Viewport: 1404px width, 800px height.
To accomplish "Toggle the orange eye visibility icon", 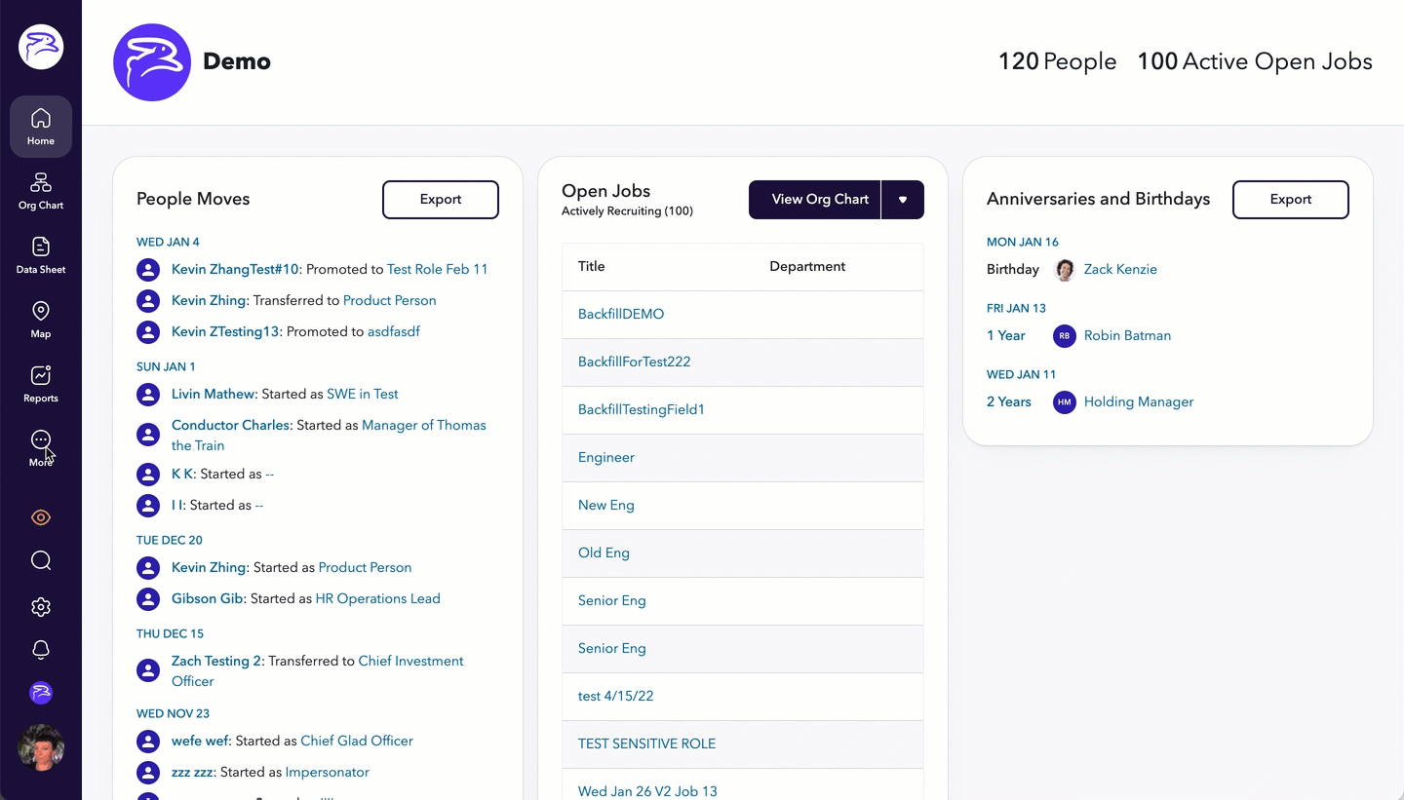I will point(41,517).
